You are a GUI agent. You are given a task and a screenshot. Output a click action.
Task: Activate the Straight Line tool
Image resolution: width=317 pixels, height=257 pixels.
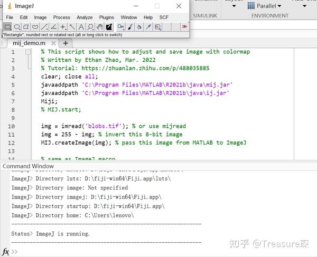[44, 27]
